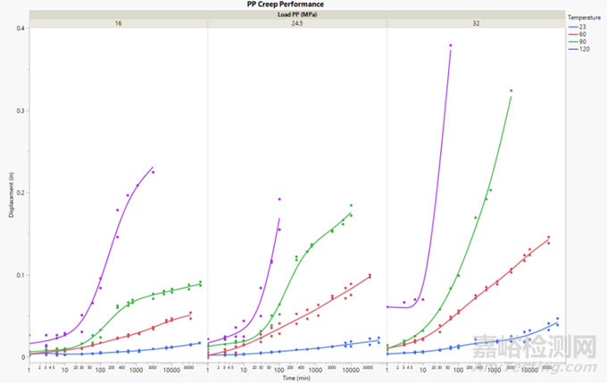Click the red 60 legend line swatch
The height and width of the screenshot is (383, 607).
(572, 33)
